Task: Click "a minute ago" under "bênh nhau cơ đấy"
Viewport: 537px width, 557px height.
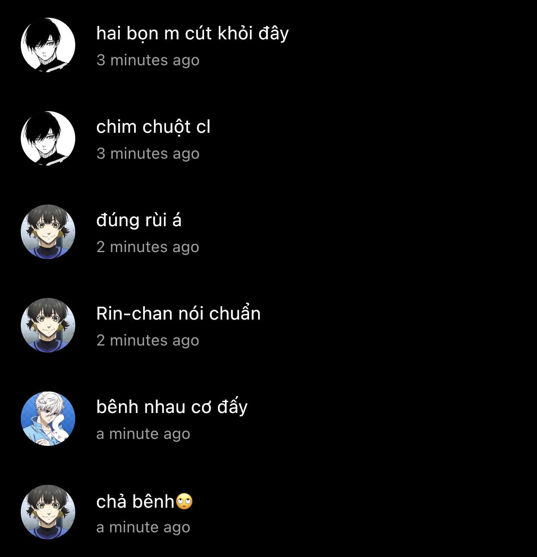Action: point(143,434)
